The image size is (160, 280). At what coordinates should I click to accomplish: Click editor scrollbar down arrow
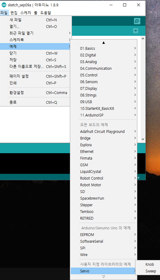tap(143, 139)
